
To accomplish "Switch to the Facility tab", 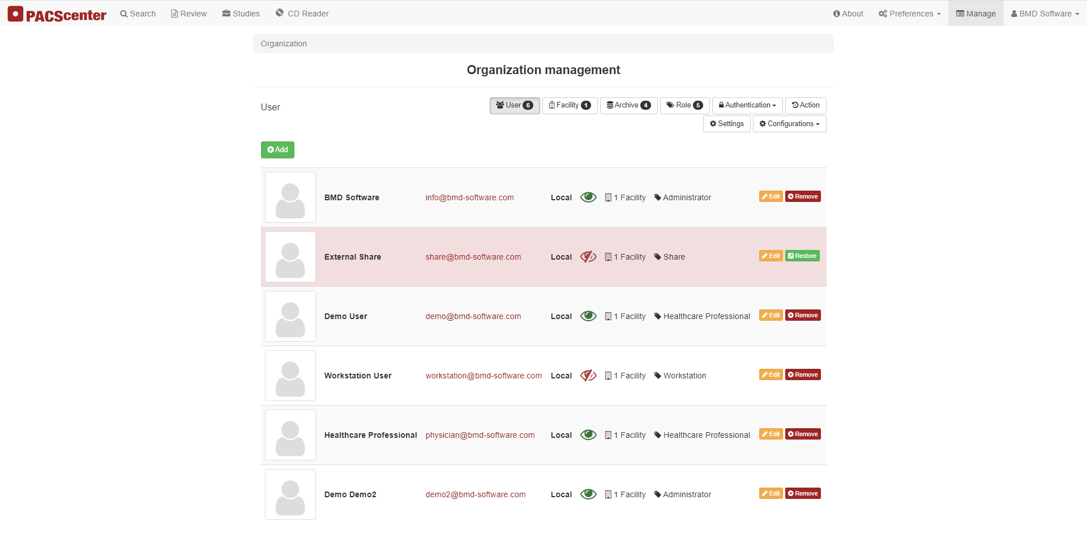I will click(570, 105).
